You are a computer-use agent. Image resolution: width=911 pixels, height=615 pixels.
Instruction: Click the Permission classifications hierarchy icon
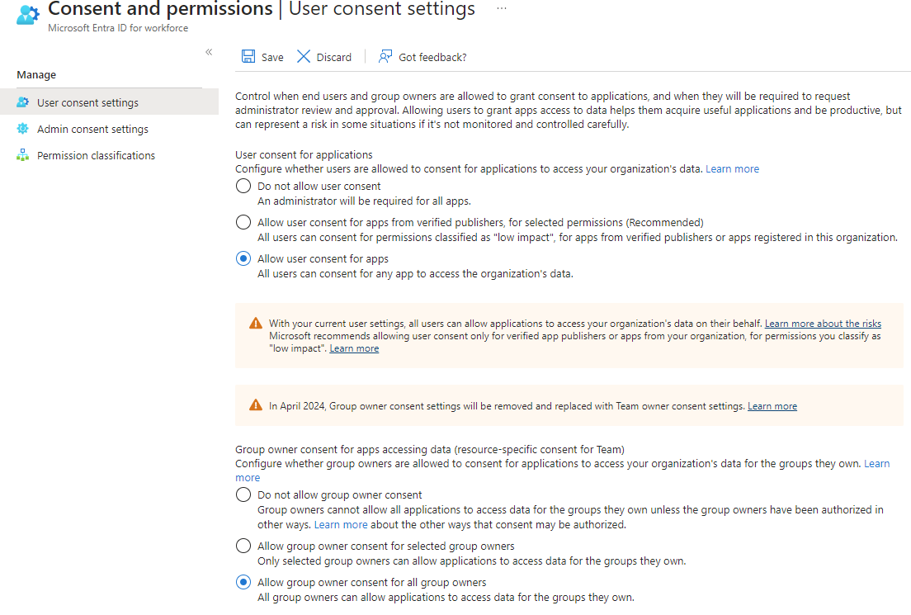[x=22, y=155]
